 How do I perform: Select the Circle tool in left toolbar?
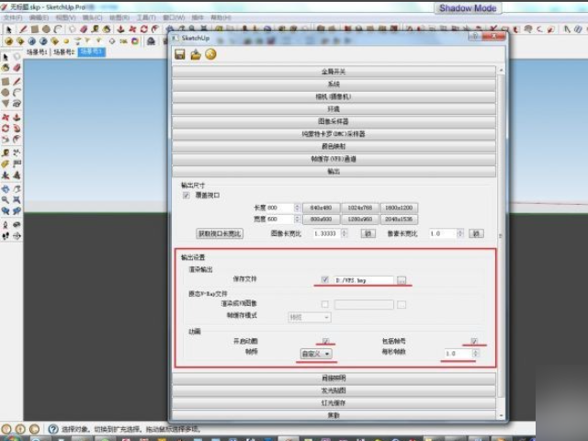click(6, 92)
